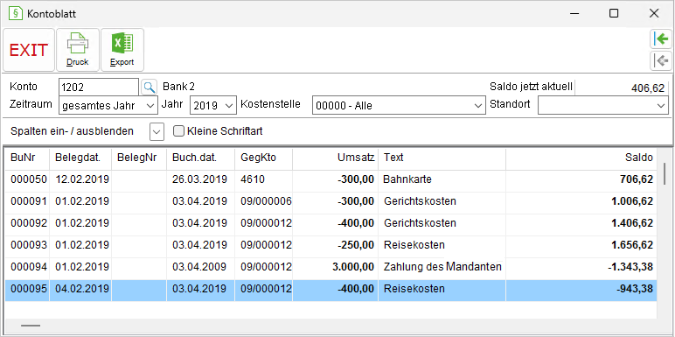Open the Zeitraum dropdown showing gesamtes Jahr

[x=108, y=105]
